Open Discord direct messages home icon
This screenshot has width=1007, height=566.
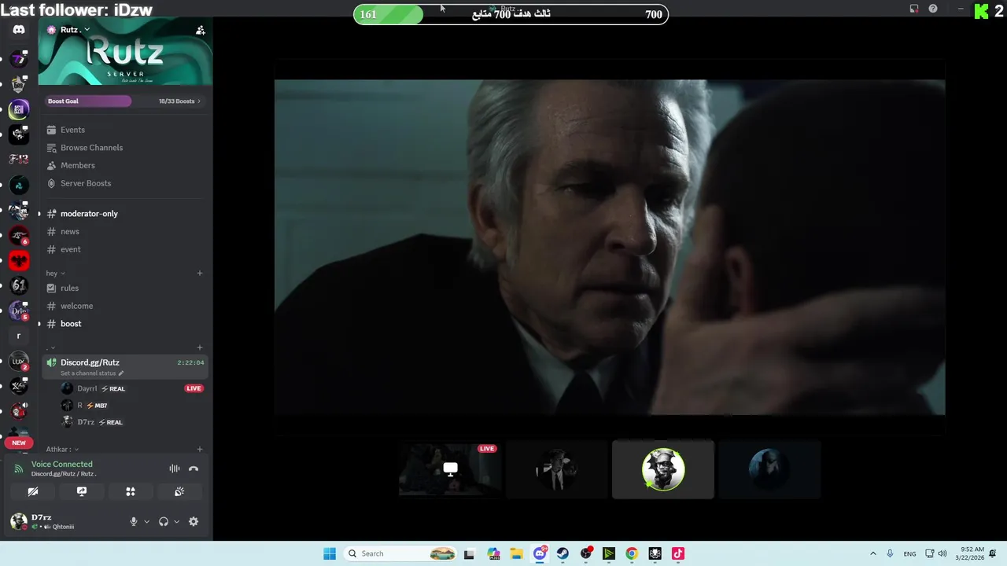[x=19, y=30]
